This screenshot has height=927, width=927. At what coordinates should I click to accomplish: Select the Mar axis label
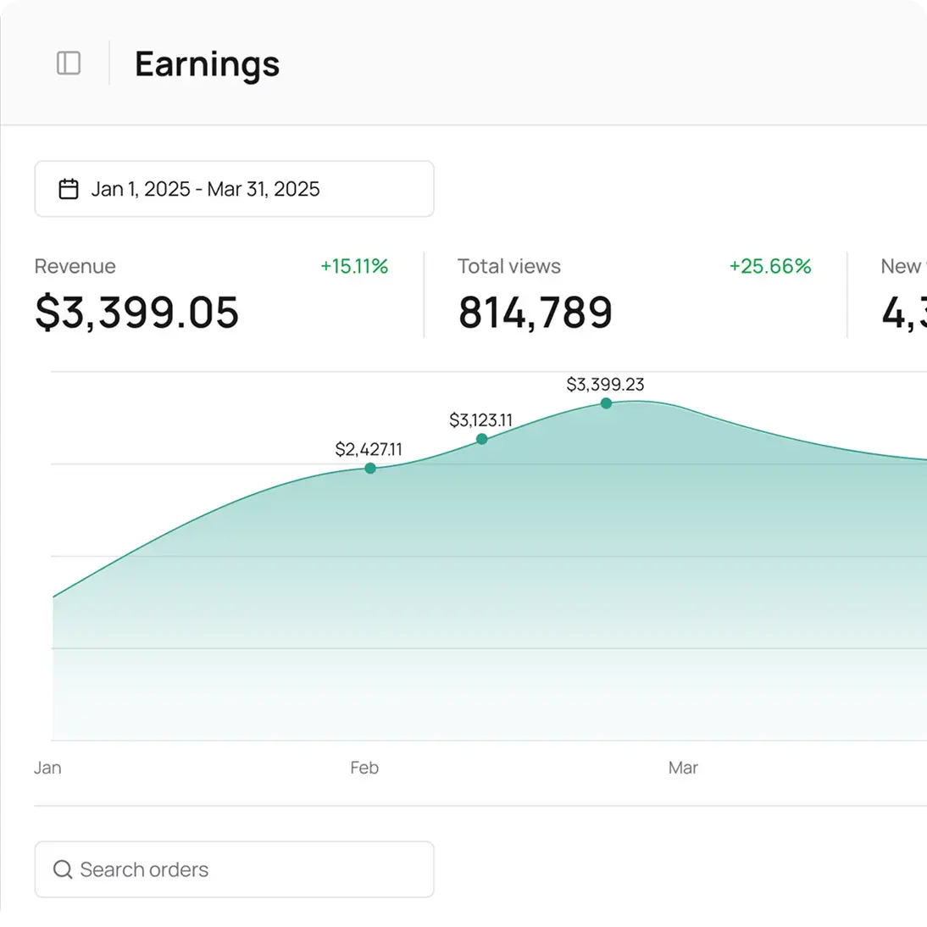pos(683,768)
